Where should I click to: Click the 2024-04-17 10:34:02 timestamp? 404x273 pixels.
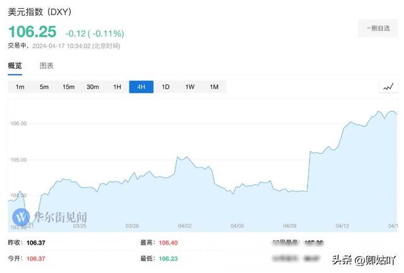[61, 46]
